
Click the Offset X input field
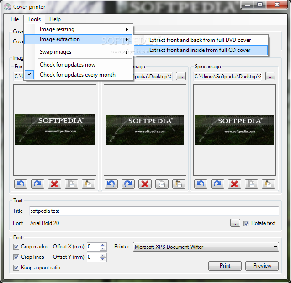pyautogui.click(x=93, y=247)
